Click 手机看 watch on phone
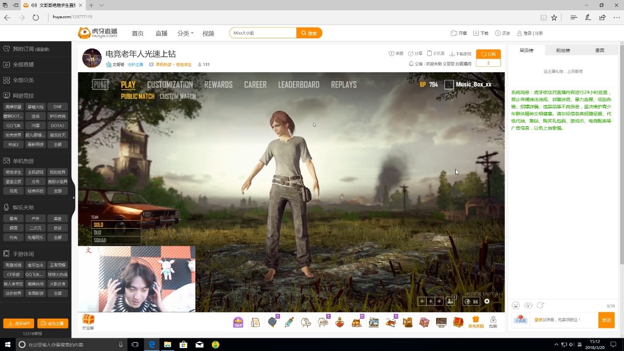The image size is (624, 351). click(436, 54)
